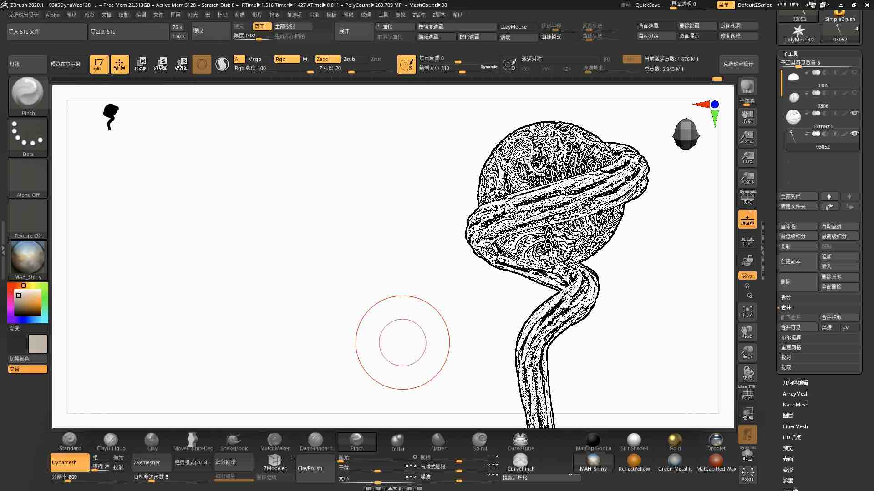Select the Standard brush from the brush tray
This screenshot has width=874, height=491.
tap(70, 439)
